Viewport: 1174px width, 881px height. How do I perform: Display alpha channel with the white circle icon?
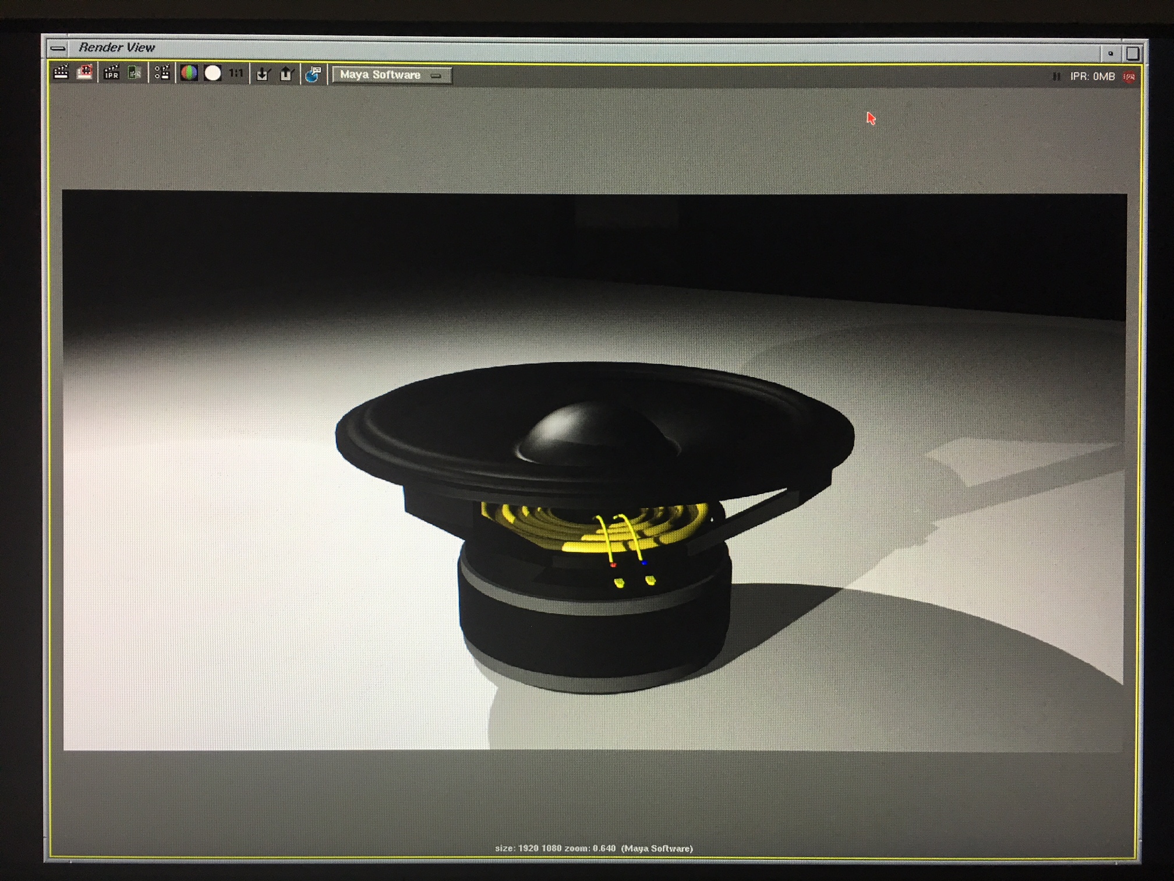213,73
